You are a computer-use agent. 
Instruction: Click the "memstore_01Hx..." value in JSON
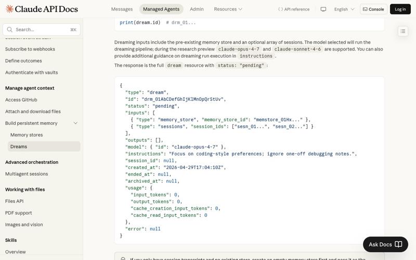click(x=278, y=120)
